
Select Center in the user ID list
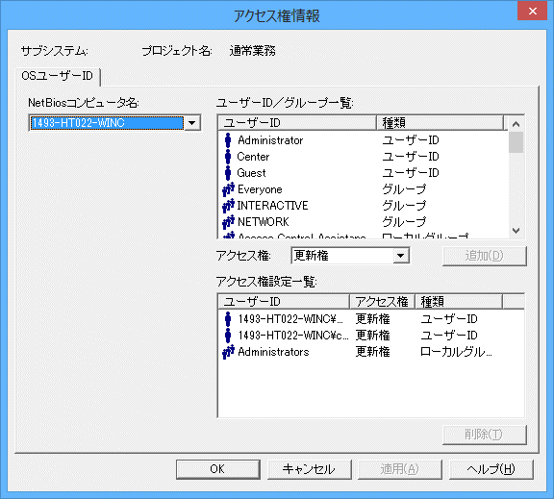pos(253,157)
